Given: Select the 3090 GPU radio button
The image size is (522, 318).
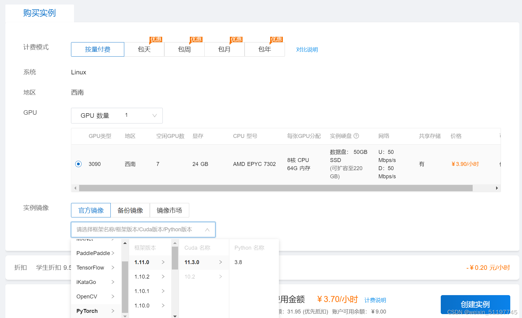Looking at the screenshot, I should [x=79, y=164].
